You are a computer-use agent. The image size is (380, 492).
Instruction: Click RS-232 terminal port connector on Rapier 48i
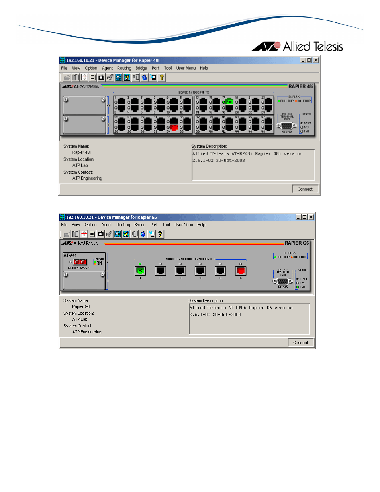tap(287, 125)
